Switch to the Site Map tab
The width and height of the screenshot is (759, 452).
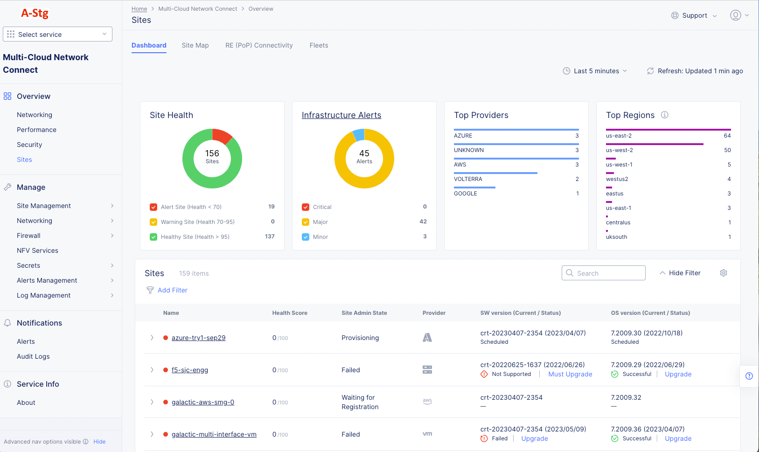point(195,45)
